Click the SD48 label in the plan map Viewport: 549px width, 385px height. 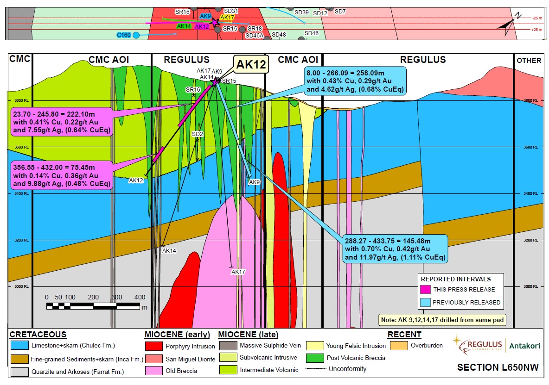coord(279,35)
